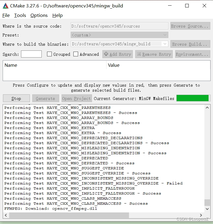Screen dimensions: 213x224
Task: Click the log vertical scrollbar thumb
Action: [207, 203]
